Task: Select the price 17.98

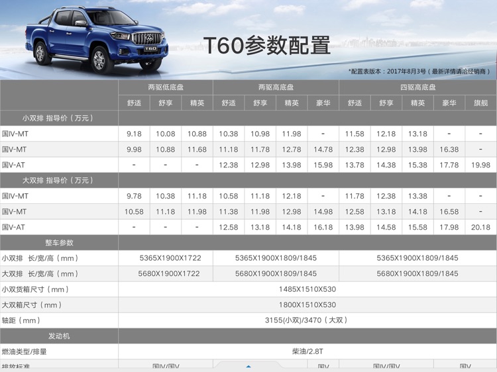Action: [449, 227]
